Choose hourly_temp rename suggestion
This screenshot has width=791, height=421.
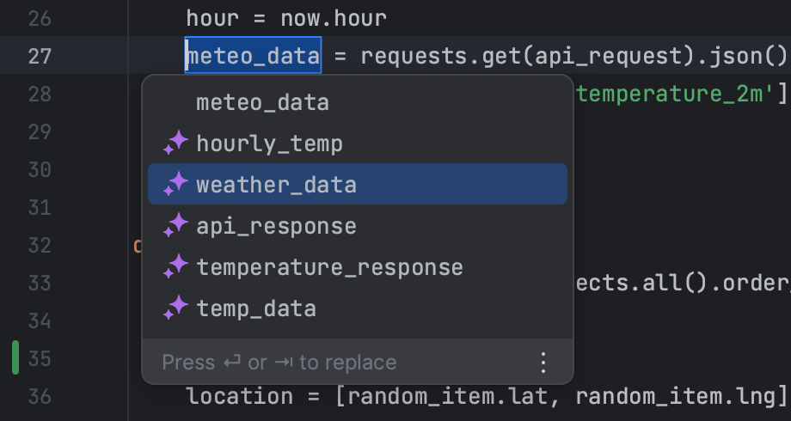point(358,143)
